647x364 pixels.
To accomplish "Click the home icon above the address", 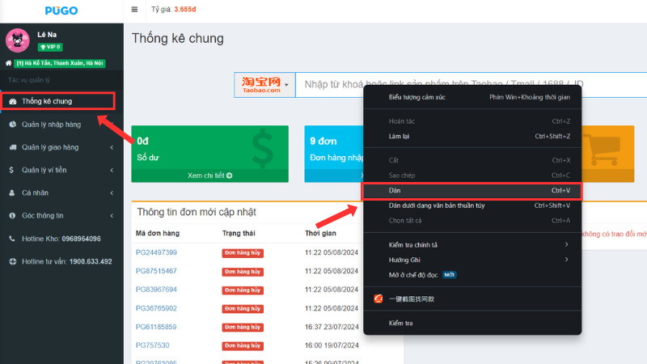I will click(8, 63).
